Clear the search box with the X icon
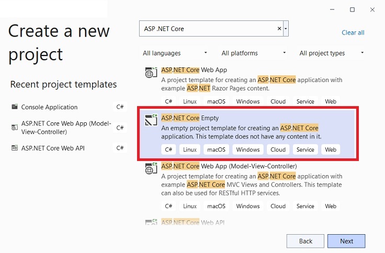The width and height of the screenshot is (385, 253). click(279, 28)
